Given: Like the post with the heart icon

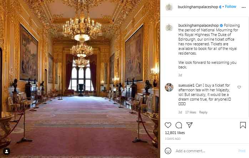Looking at the screenshot, I should point(168,125).
